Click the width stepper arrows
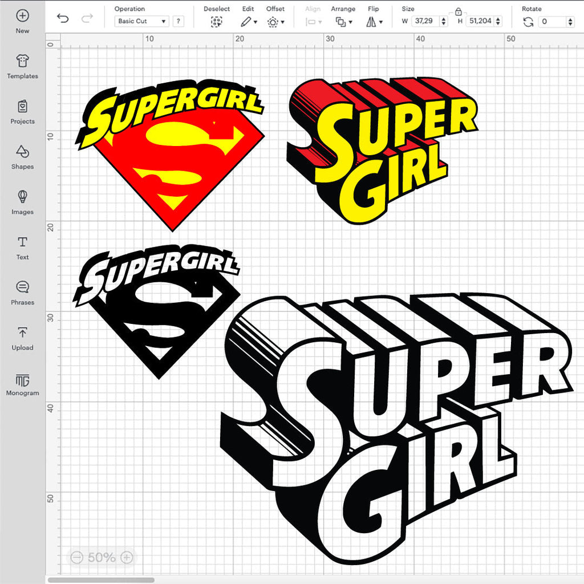This screenshot has width=584, height=584. pos(444,21)
